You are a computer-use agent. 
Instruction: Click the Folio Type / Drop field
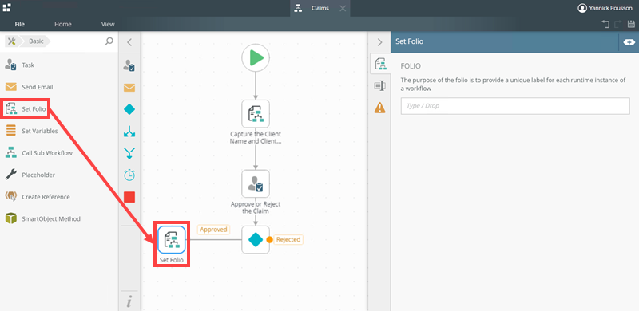click(x=515, y=106)
